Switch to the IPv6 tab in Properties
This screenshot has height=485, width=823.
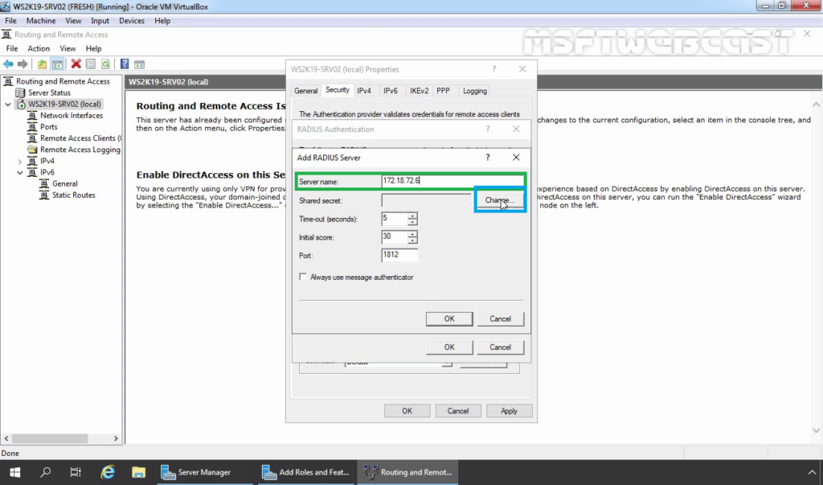391,91
